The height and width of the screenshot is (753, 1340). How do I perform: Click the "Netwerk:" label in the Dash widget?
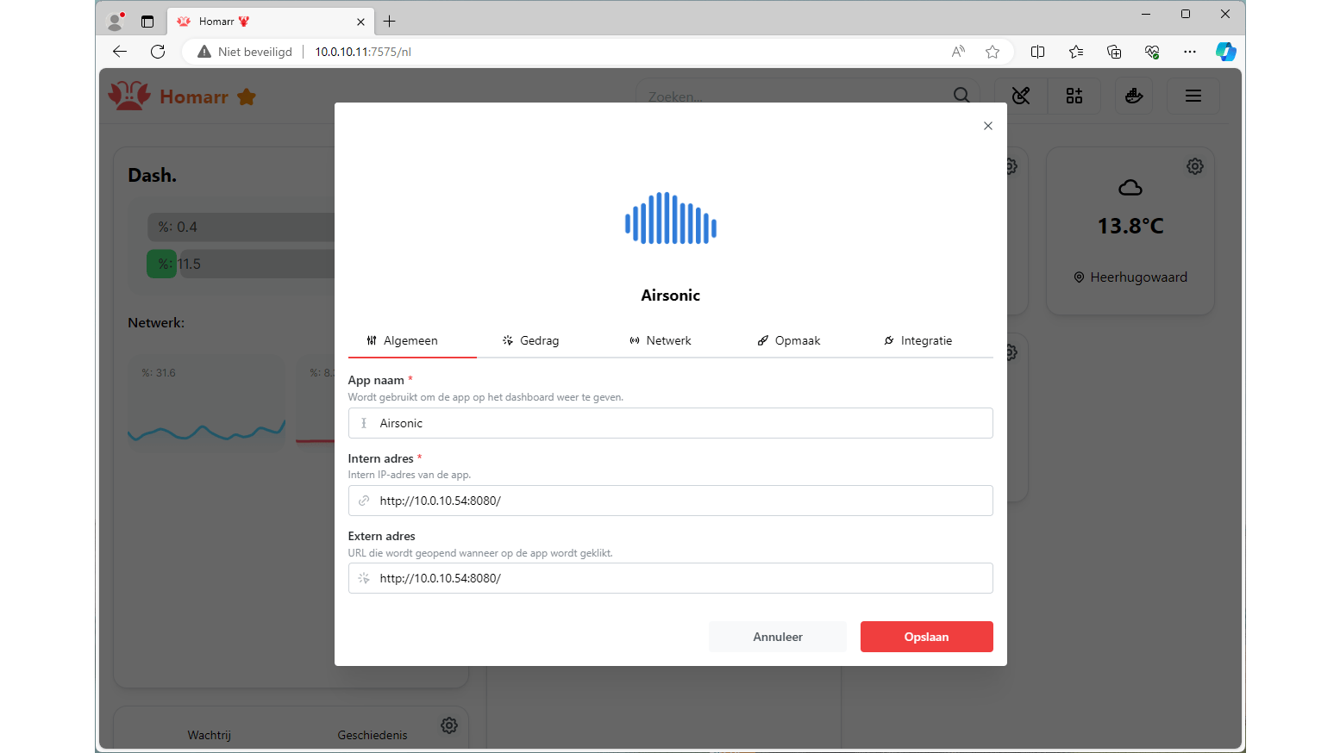point(156,323)
